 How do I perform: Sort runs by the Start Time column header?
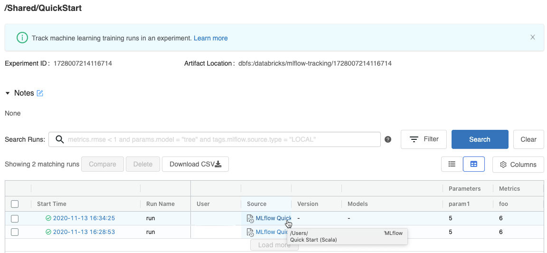coord(52,204)
